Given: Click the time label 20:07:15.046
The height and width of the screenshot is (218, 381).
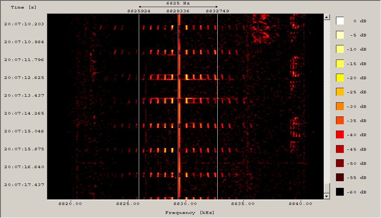Looking at the screenshot, I should point(24,131).
